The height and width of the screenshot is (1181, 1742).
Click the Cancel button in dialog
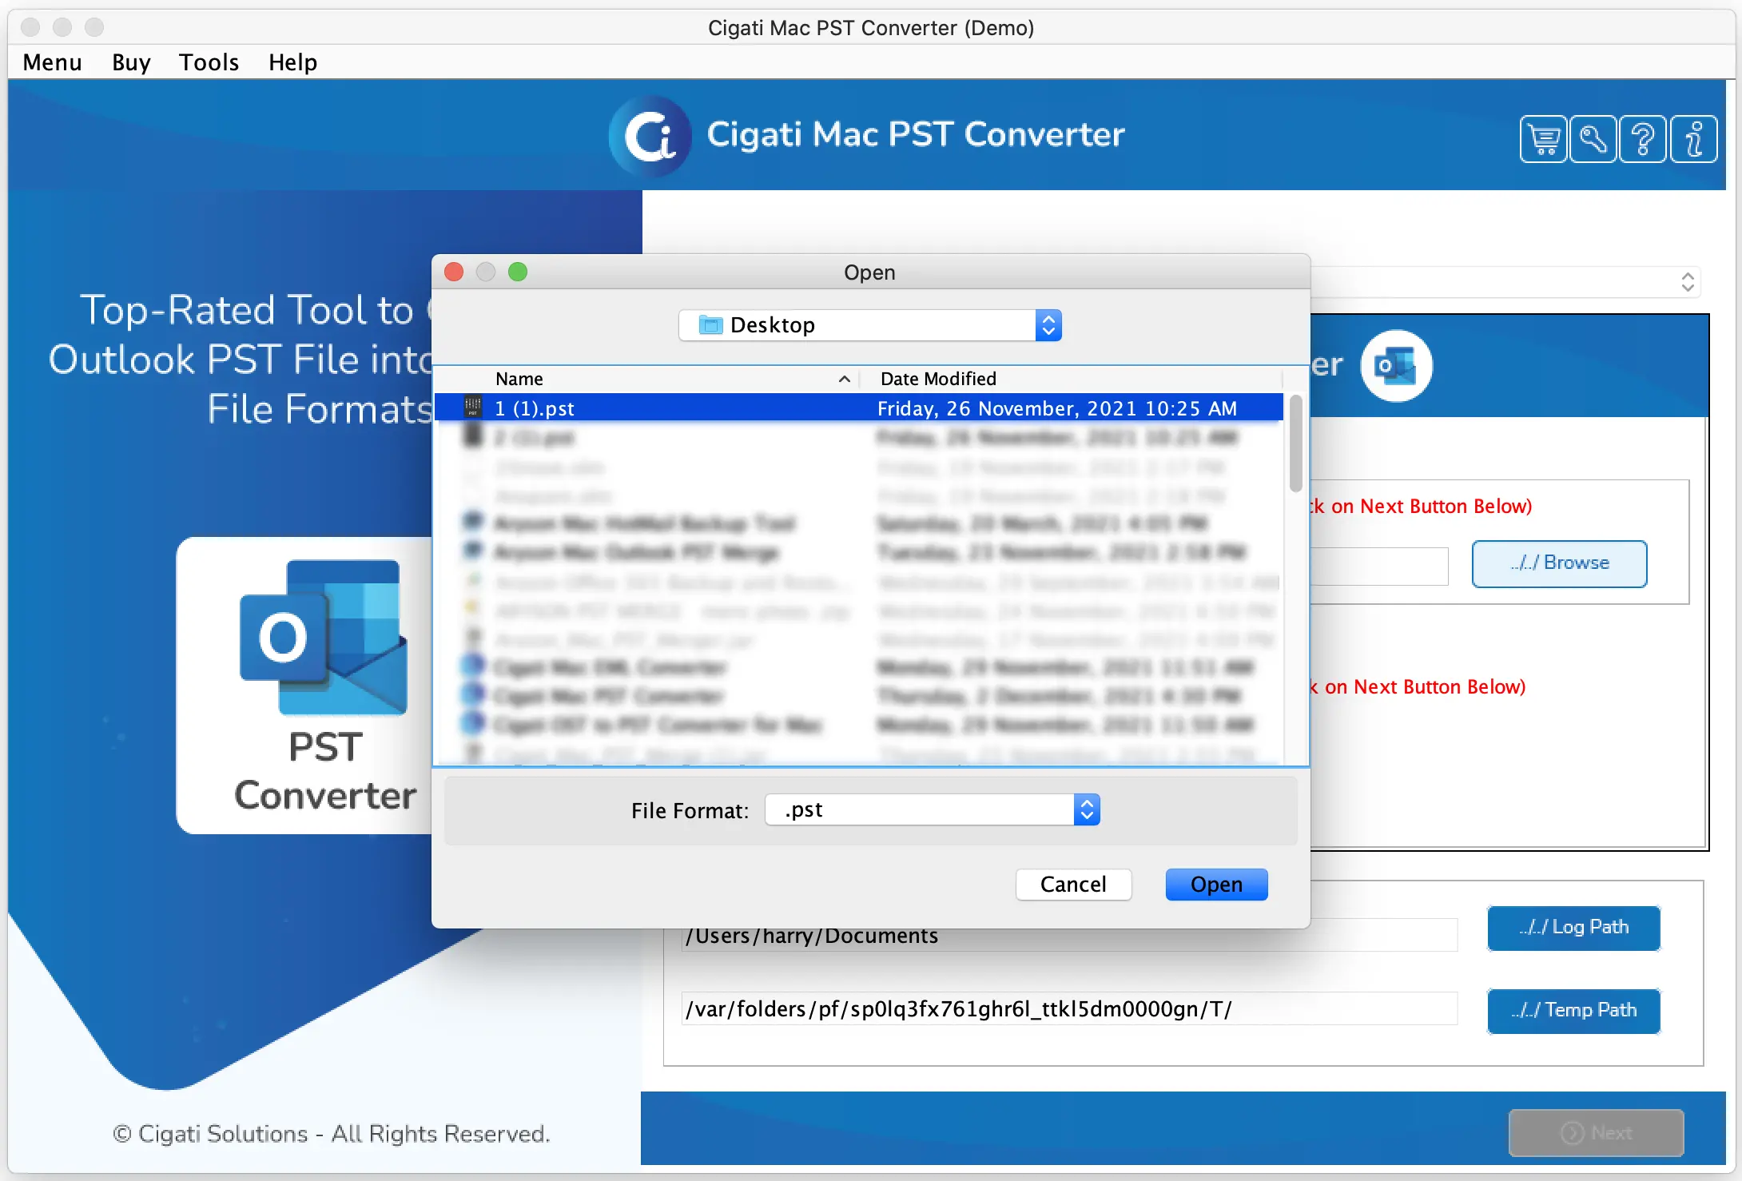[x=1073, y=885]
